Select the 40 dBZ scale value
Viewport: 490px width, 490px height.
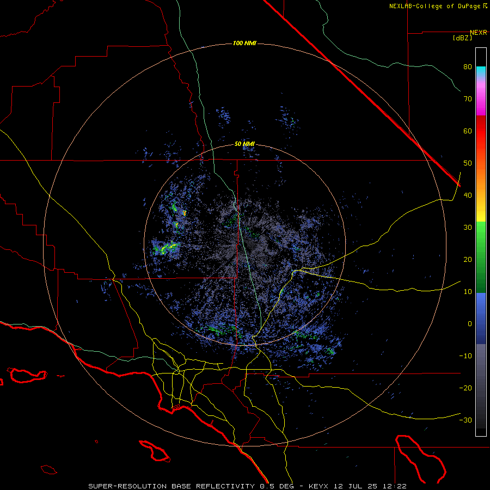click(468, 195)
